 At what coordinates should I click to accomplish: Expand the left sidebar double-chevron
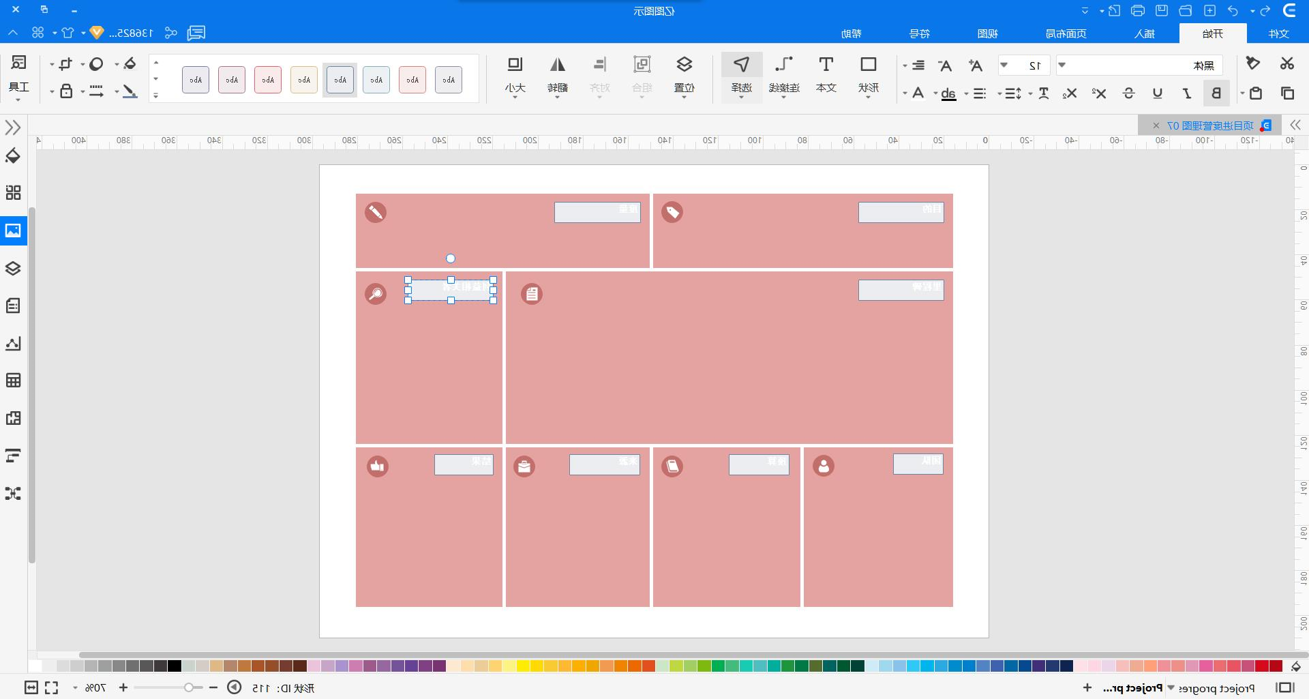coord(13,128)
